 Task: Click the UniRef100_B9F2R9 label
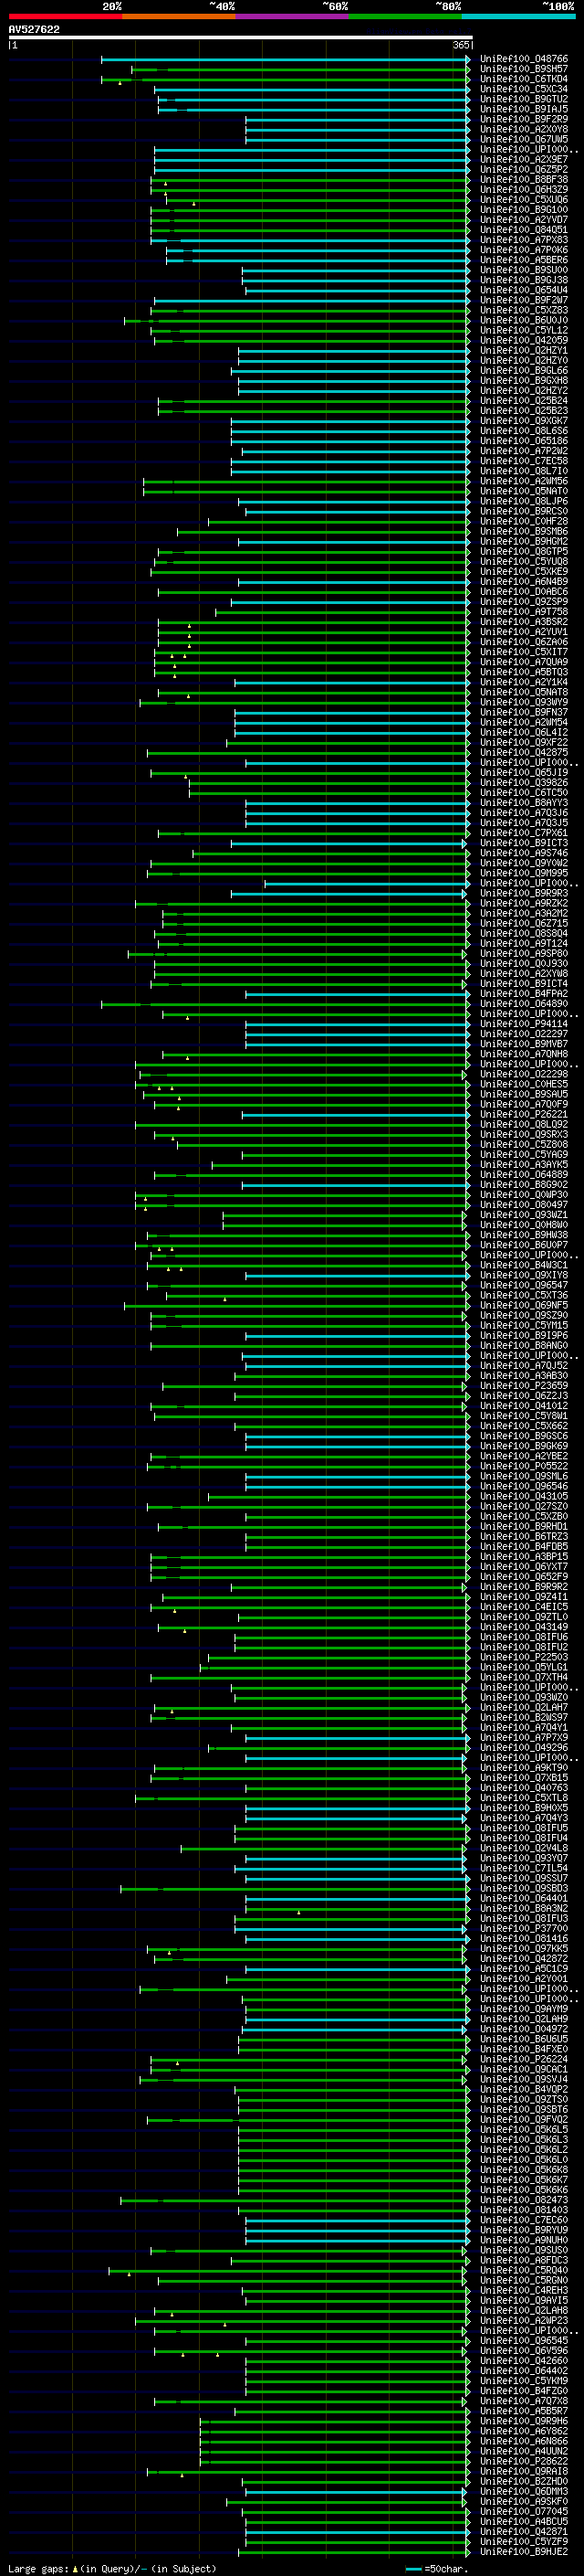click(523, 119)
